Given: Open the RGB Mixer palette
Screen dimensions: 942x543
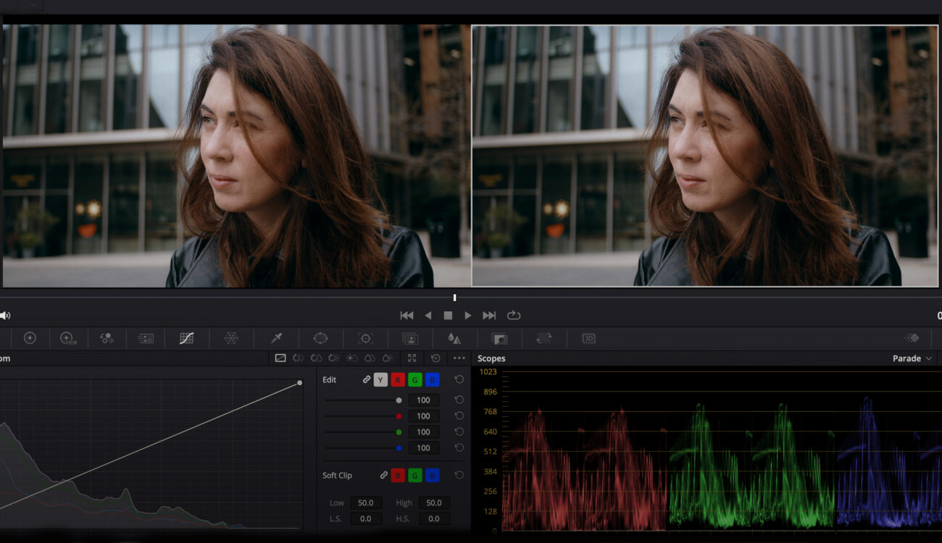Looking at the screenshot, I should point(107,338).
